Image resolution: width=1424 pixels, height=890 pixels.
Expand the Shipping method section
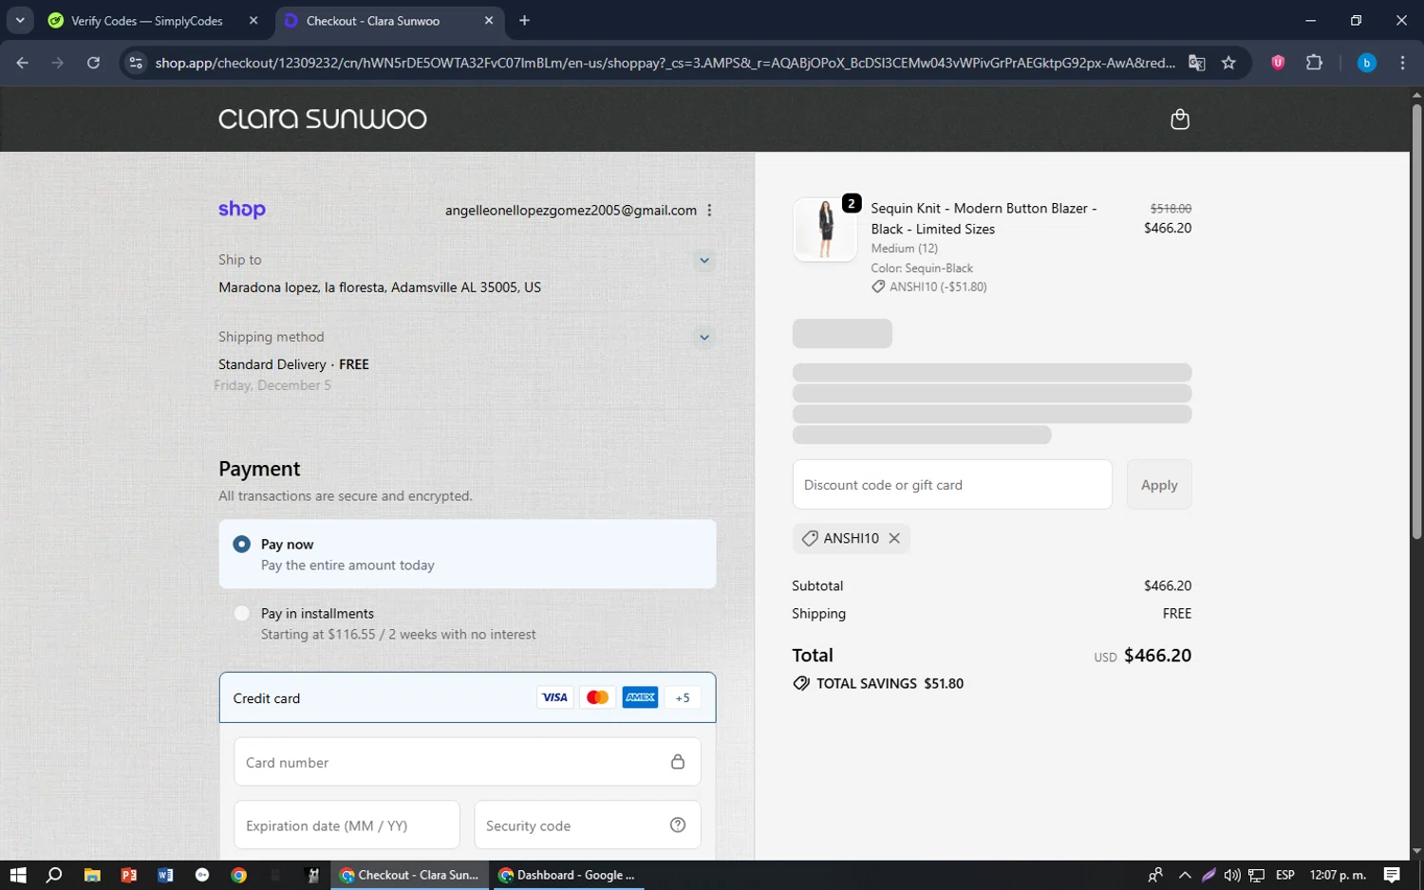[x=704, y=337]
